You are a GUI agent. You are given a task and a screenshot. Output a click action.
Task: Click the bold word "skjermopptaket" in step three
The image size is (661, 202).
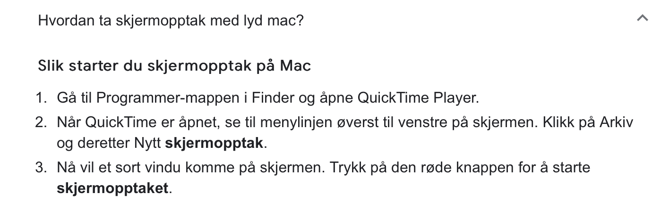(x=112, y=188)
